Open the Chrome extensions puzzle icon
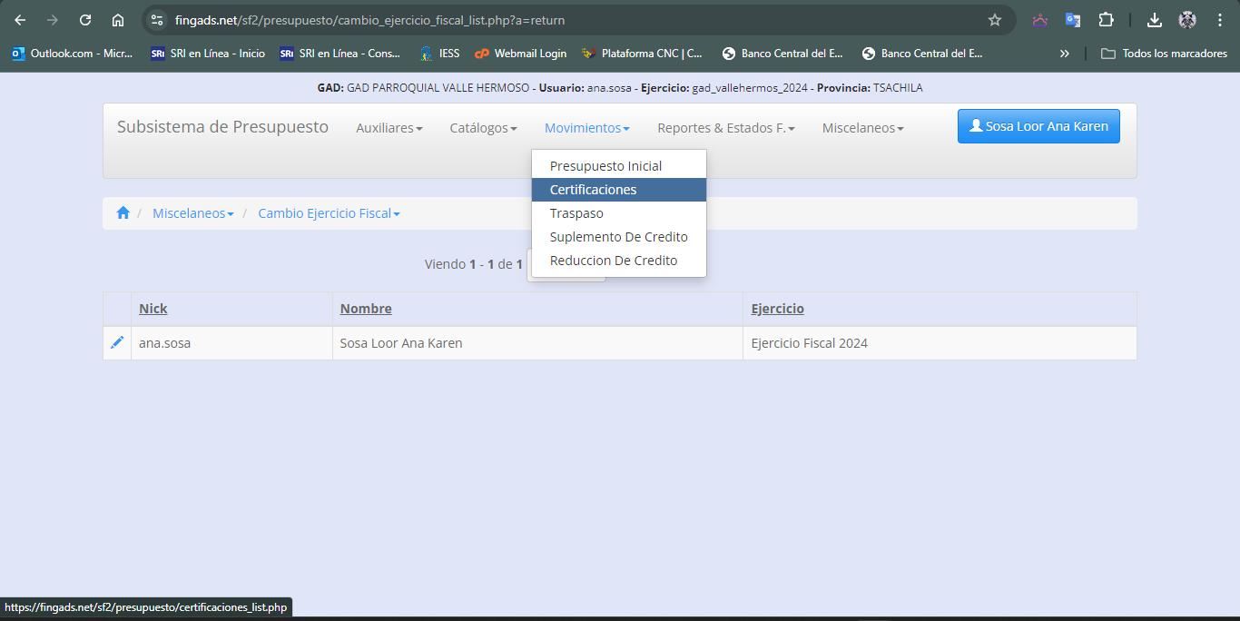This screenshot has height=621, width=1240. [1106, 20]
